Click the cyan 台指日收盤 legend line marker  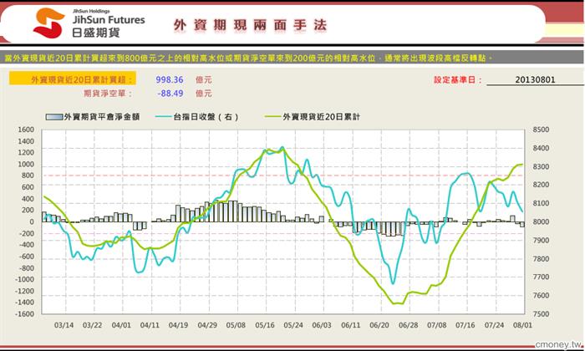point(164,117)
